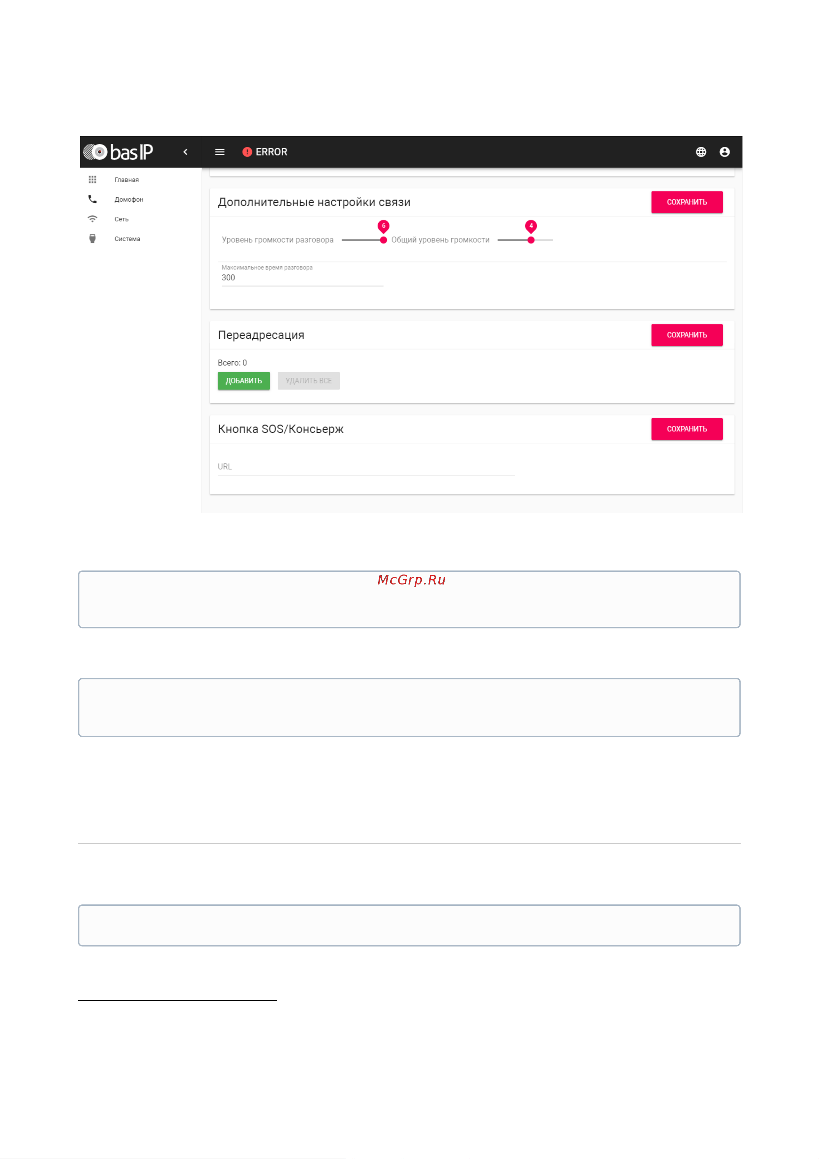
Task: Open language selector globe icon
Action: point(701,152)
